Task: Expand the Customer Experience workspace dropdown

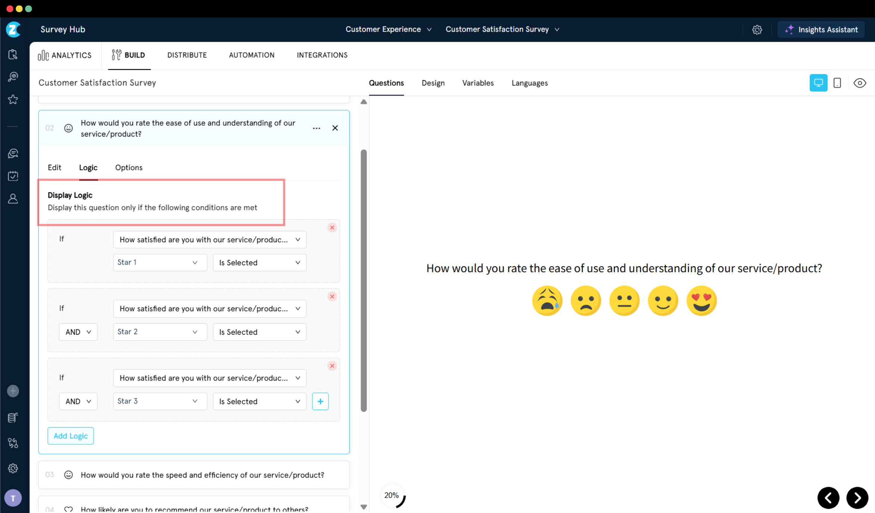Action: (388, 29)
